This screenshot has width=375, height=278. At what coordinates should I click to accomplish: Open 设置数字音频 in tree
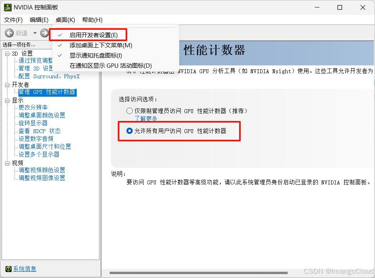tap(36, 139)
